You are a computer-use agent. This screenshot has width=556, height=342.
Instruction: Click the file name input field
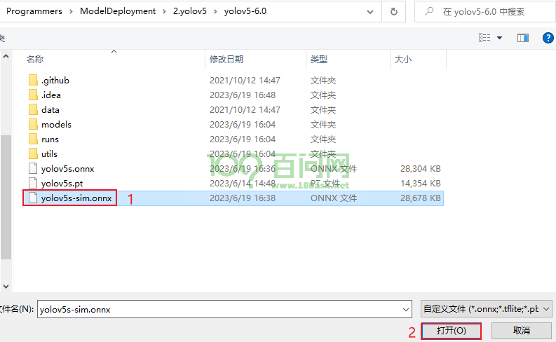(217, 308)
